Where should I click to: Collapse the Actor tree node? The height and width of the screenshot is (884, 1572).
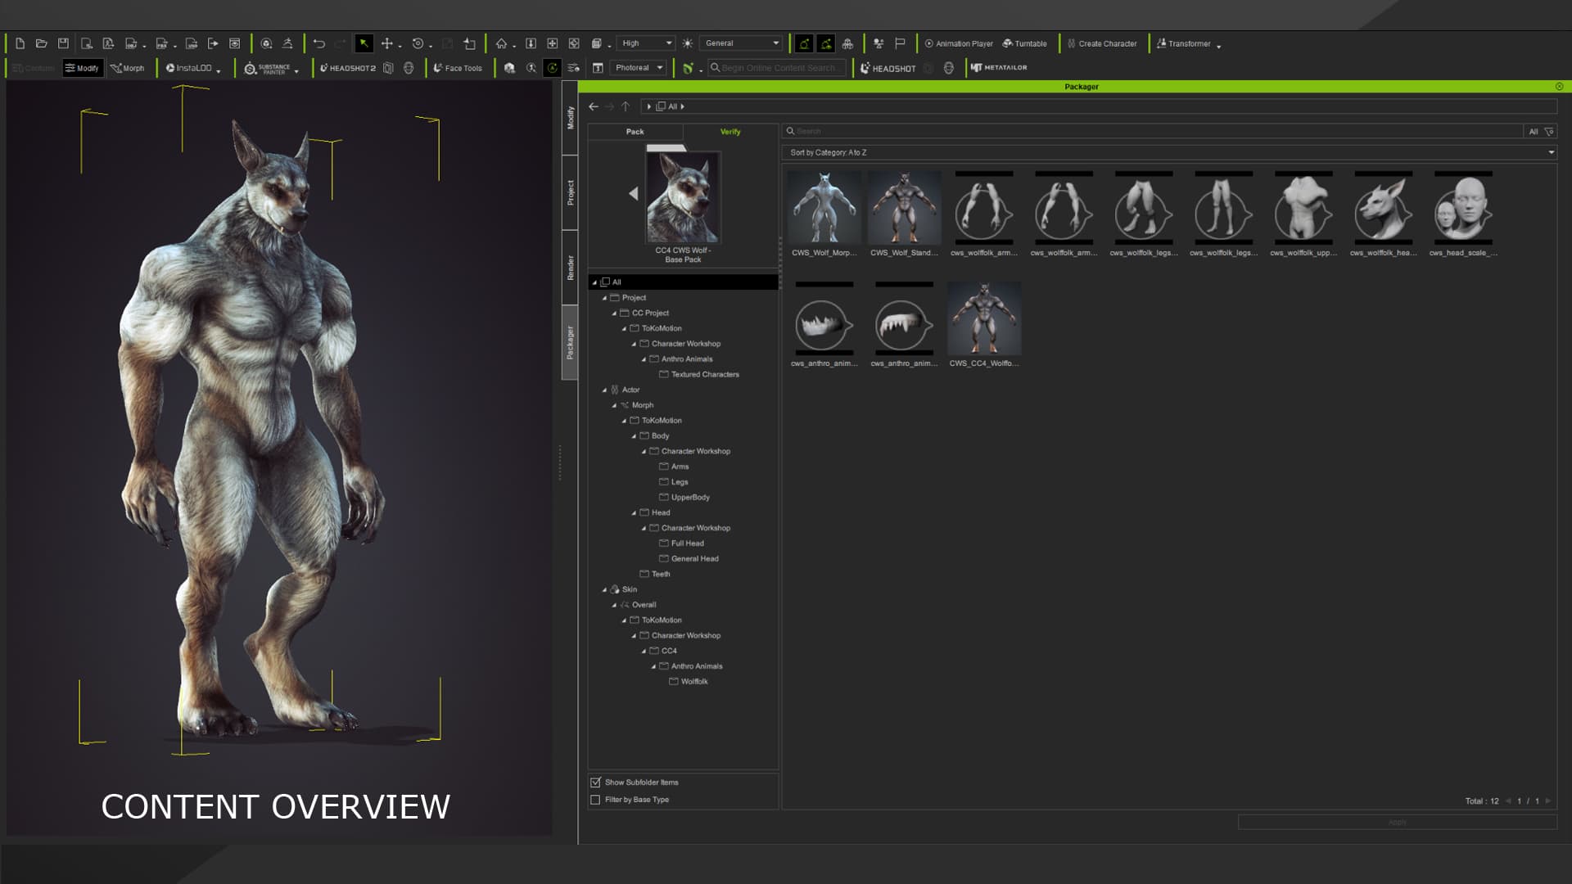point(604,390)
